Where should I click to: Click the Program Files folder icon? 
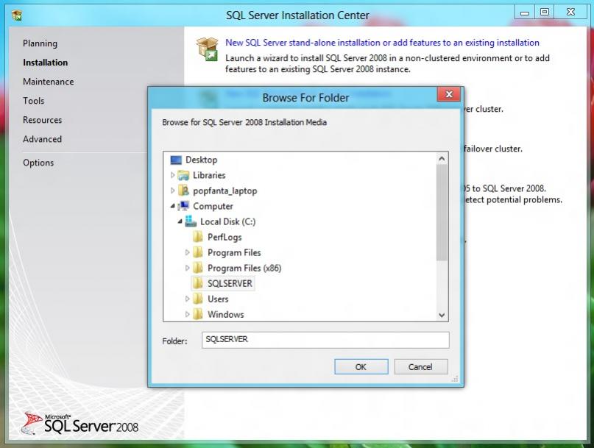click(x=198, y=252)
